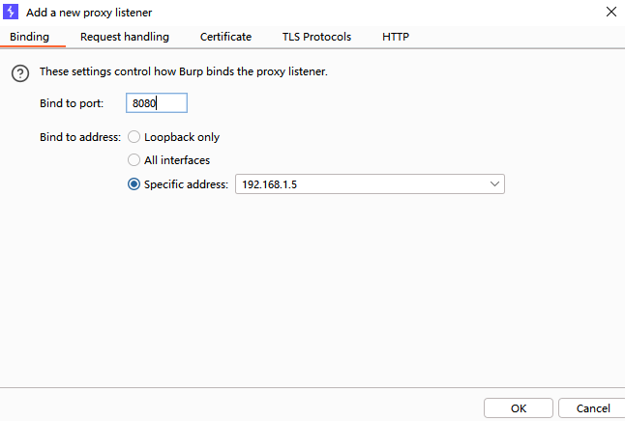Click the Cancel button
Screen dimensions: 625x421
tap(593, 408)
